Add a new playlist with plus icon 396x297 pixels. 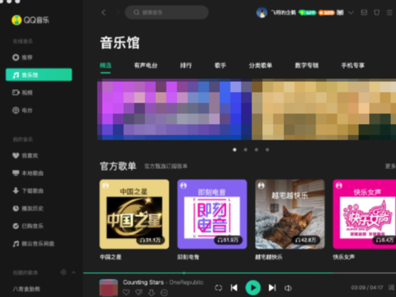[x=63, y=272]
